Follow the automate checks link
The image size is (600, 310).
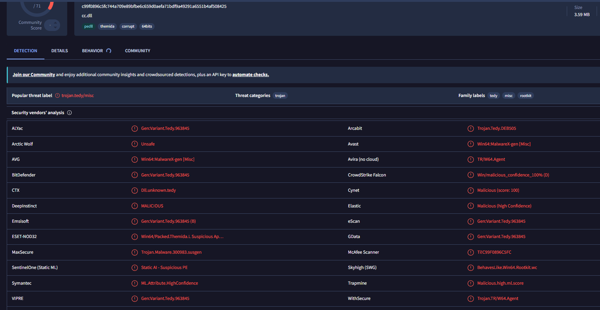(251, 75)
